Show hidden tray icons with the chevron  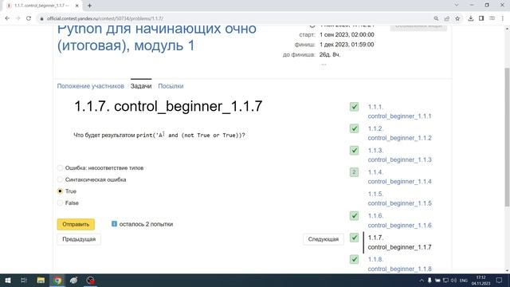422,280
